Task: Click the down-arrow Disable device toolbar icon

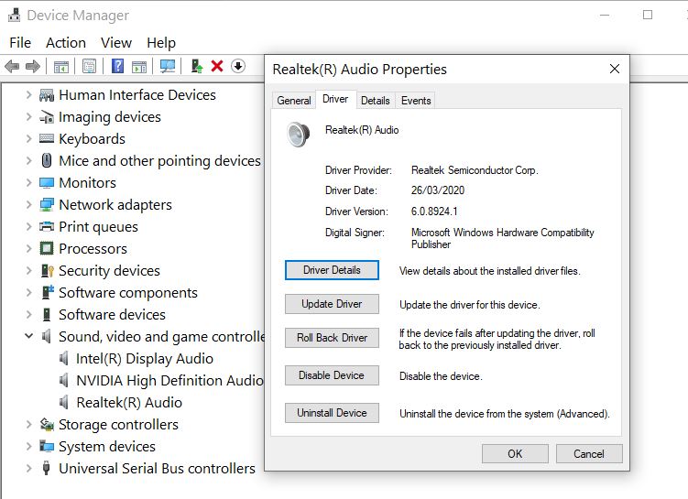Action: pos(238,66)
